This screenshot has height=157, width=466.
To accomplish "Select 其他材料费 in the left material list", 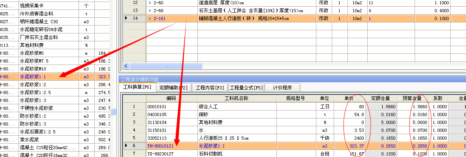I will coord(32,45).
